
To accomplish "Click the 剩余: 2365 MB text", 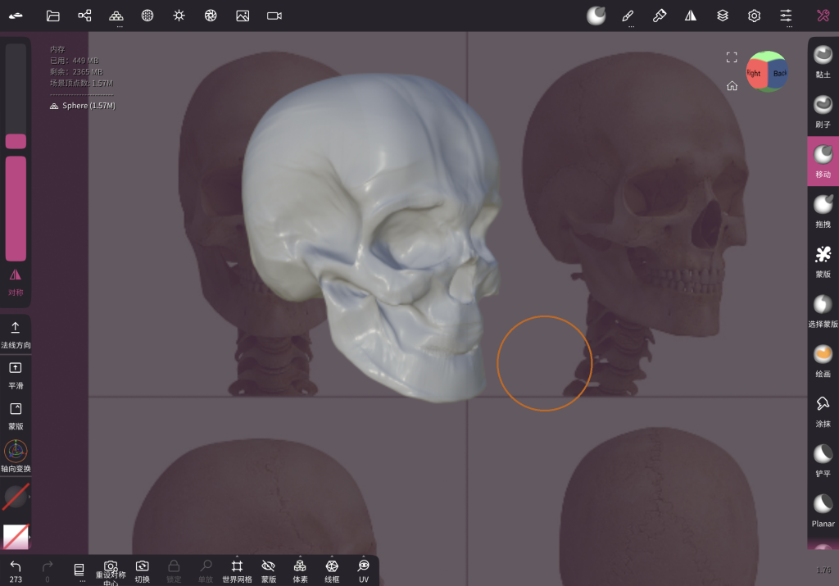I will [x=76, y=71].
